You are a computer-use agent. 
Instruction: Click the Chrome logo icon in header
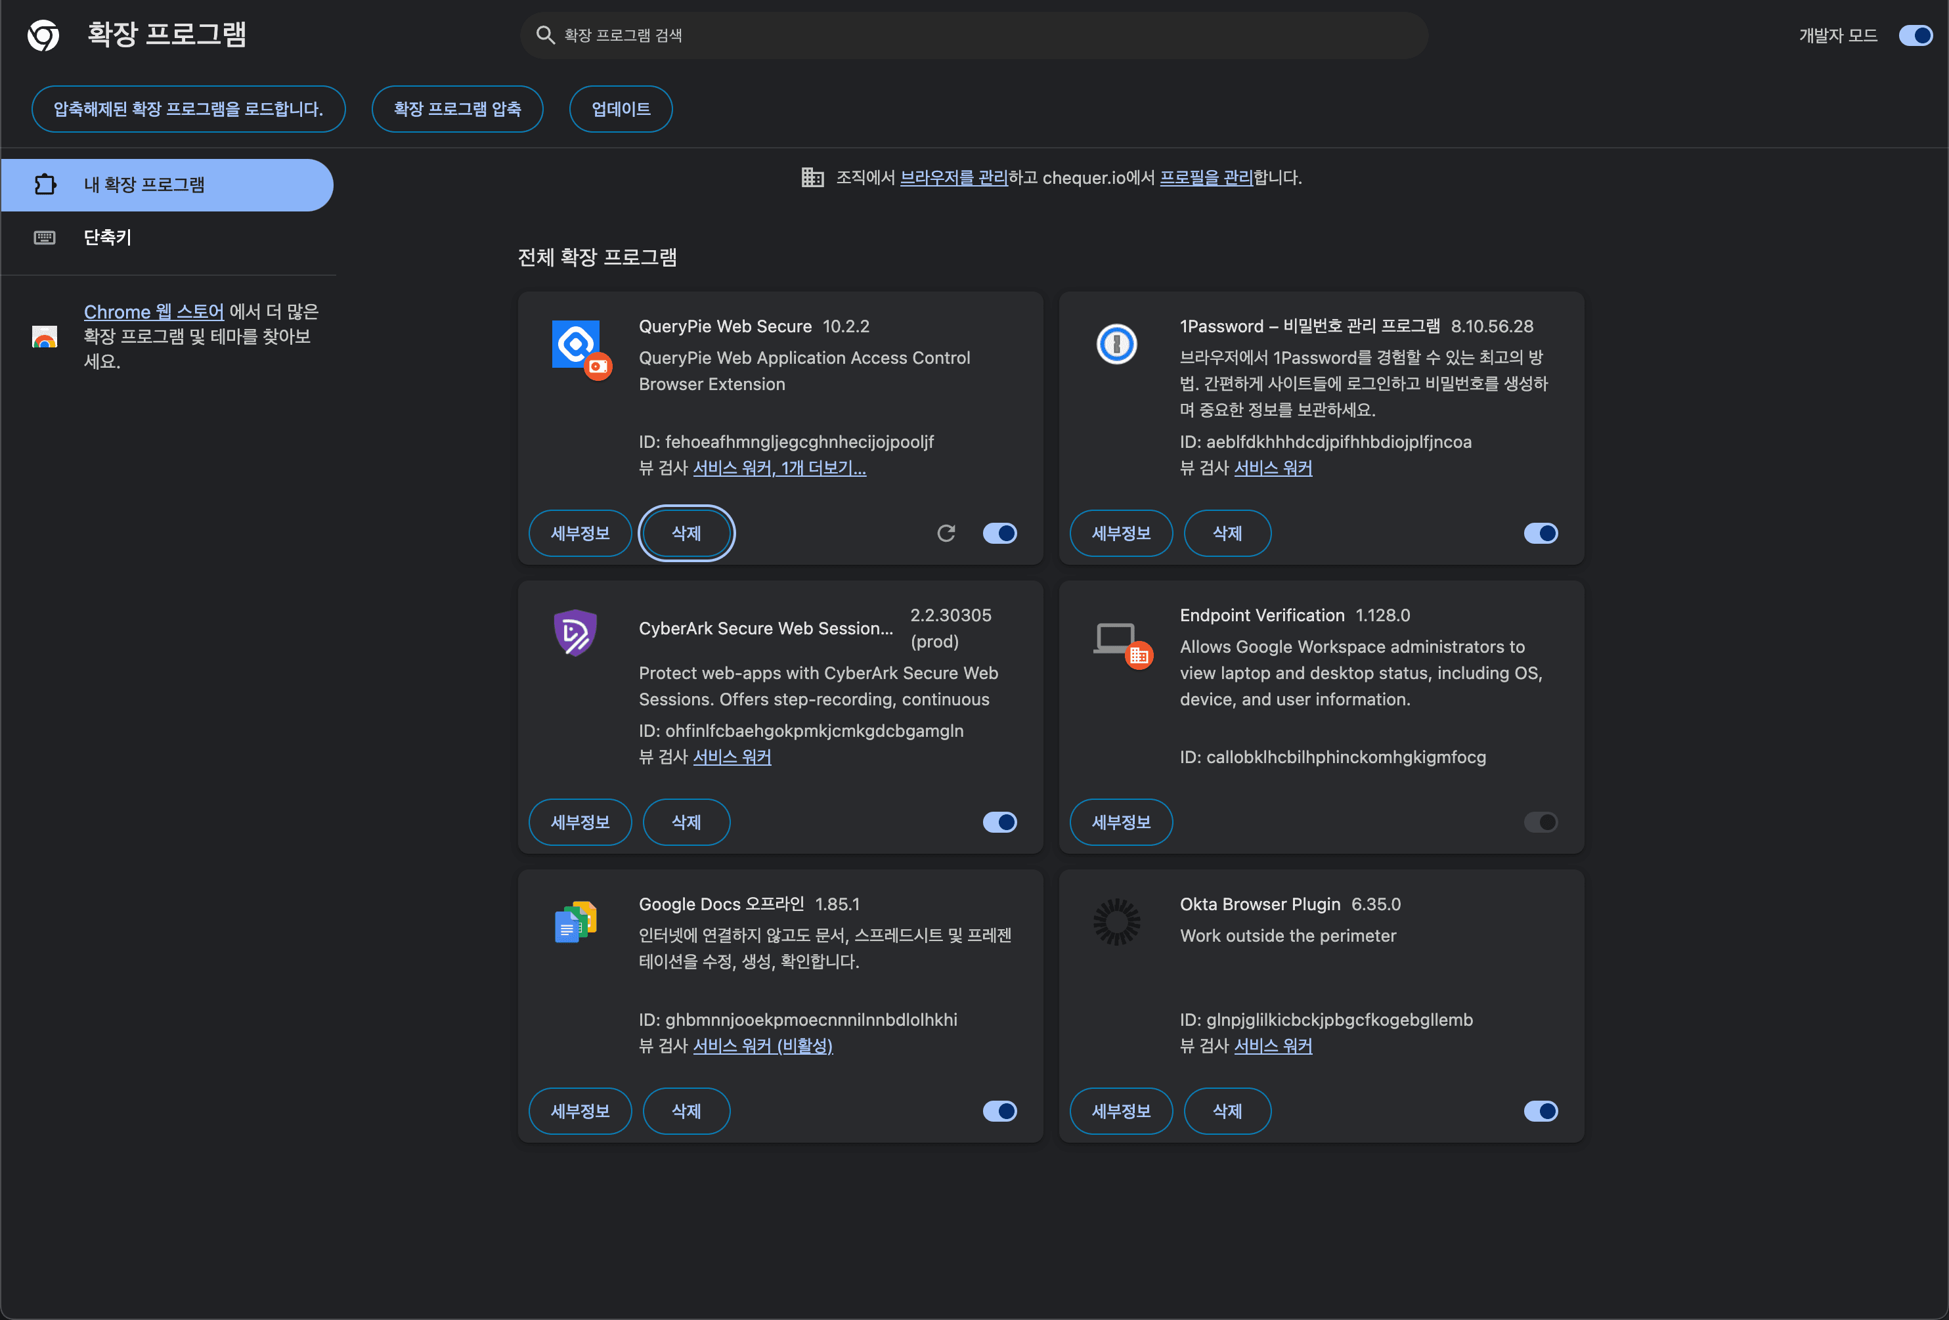tap(43, 35)
